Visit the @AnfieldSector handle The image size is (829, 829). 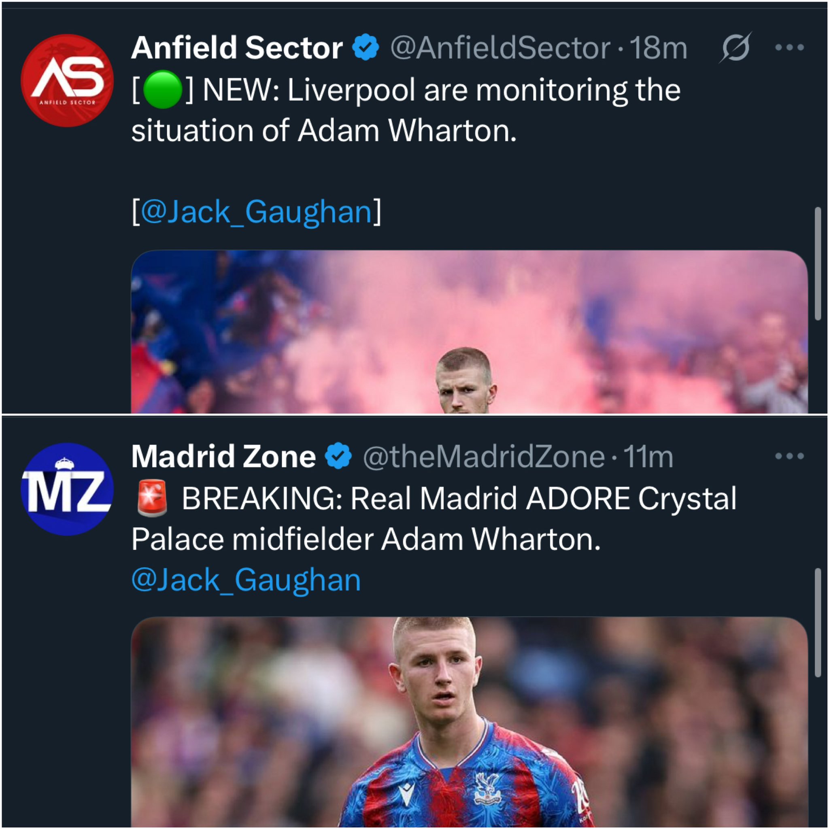point(500,47)
